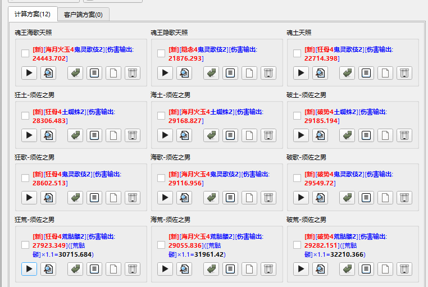Run the 狂土-须佐之男 plan with play icon
Viewport: 428px width, 287px height.
coord(29,135)
